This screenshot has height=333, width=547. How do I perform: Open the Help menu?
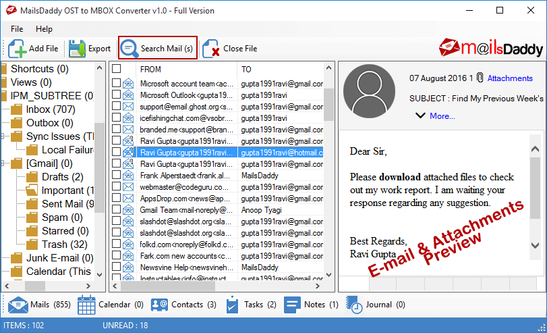point(44,29)
